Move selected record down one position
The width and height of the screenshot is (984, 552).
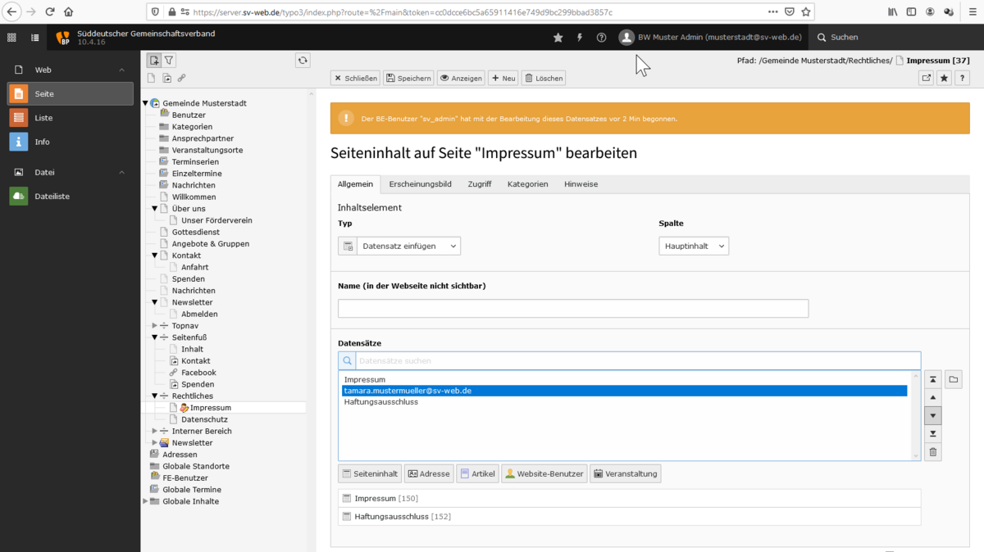click(933, 416)
